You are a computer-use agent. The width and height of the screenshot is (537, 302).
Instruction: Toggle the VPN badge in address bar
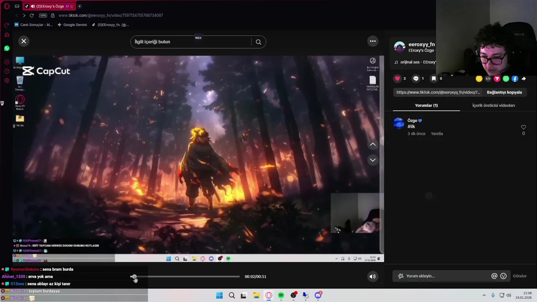(43, 16)
